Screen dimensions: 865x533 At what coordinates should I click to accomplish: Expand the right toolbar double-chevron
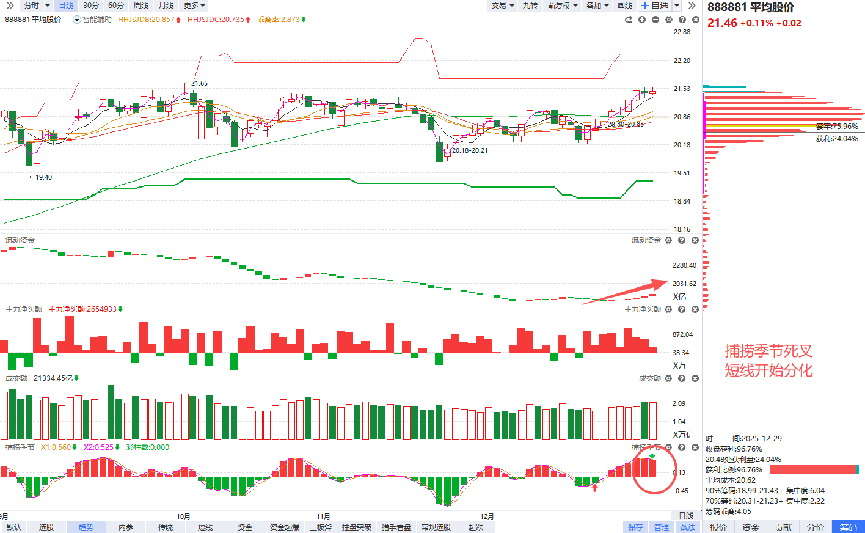[692, 6]
